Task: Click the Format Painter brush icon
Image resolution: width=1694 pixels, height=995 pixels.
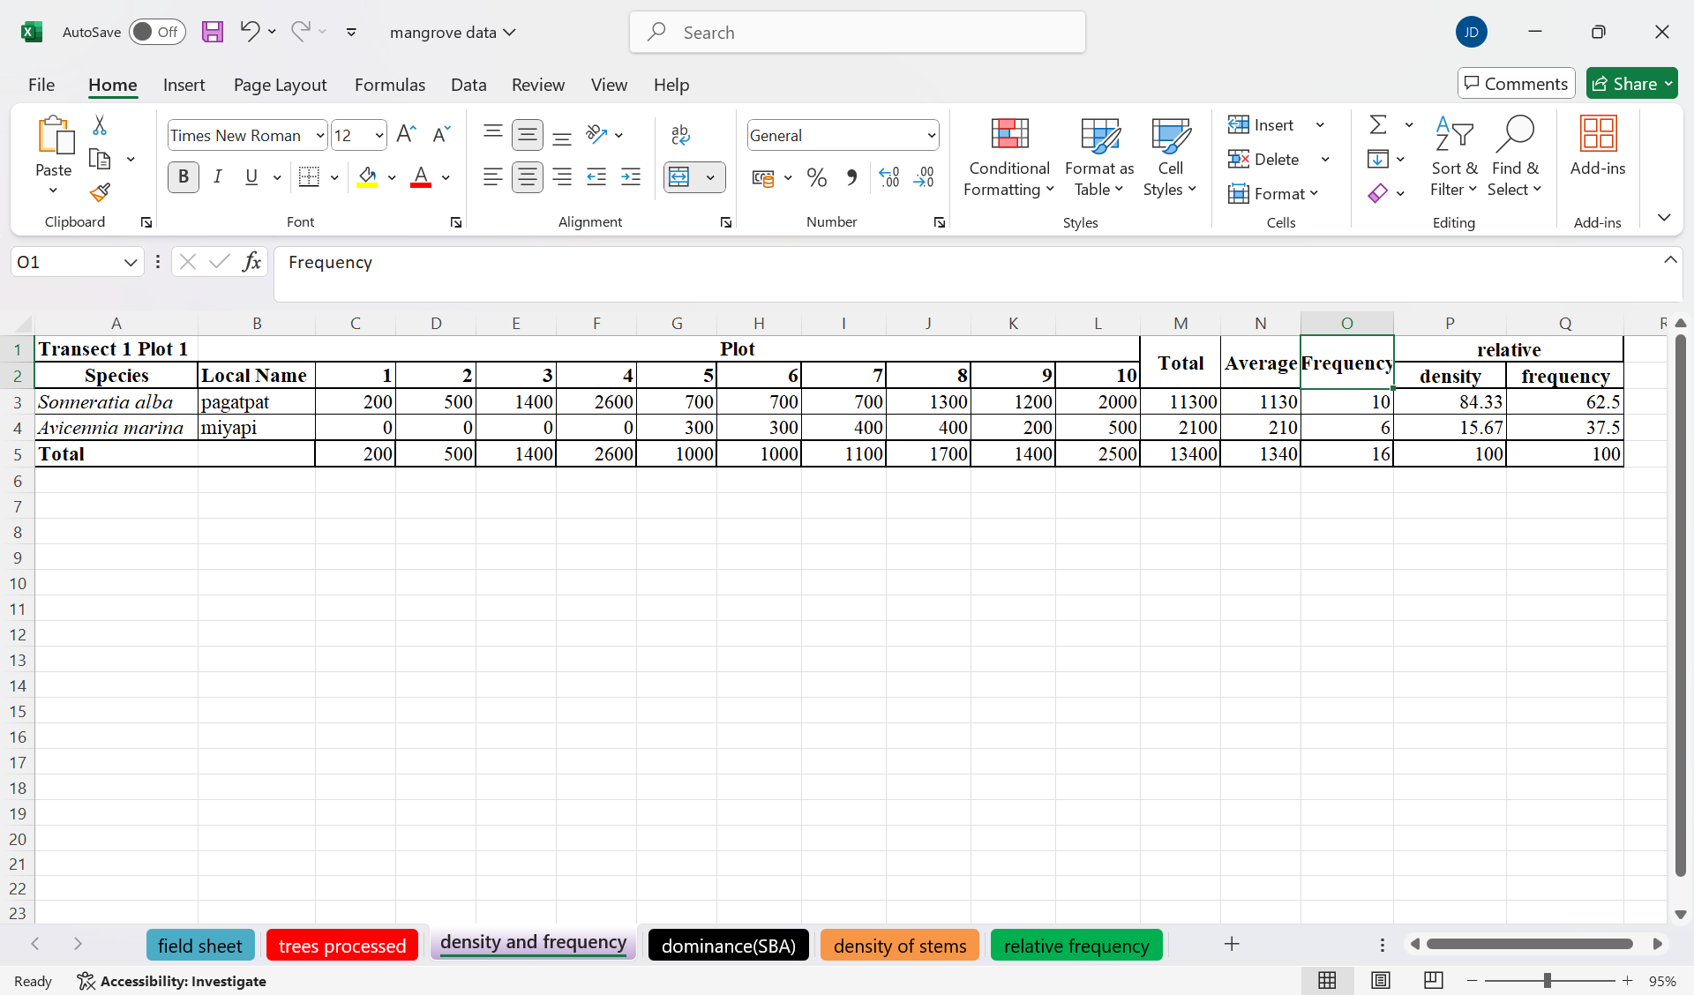Action: click(x=100, y=192)
